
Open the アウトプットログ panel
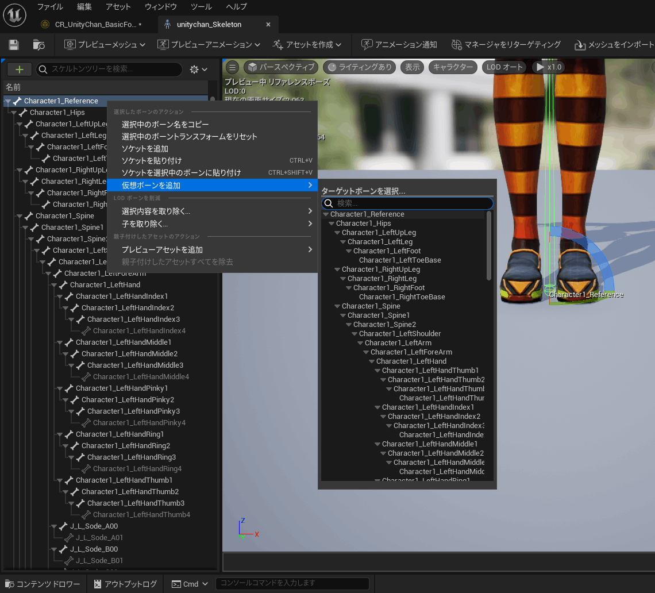[125, 584]
